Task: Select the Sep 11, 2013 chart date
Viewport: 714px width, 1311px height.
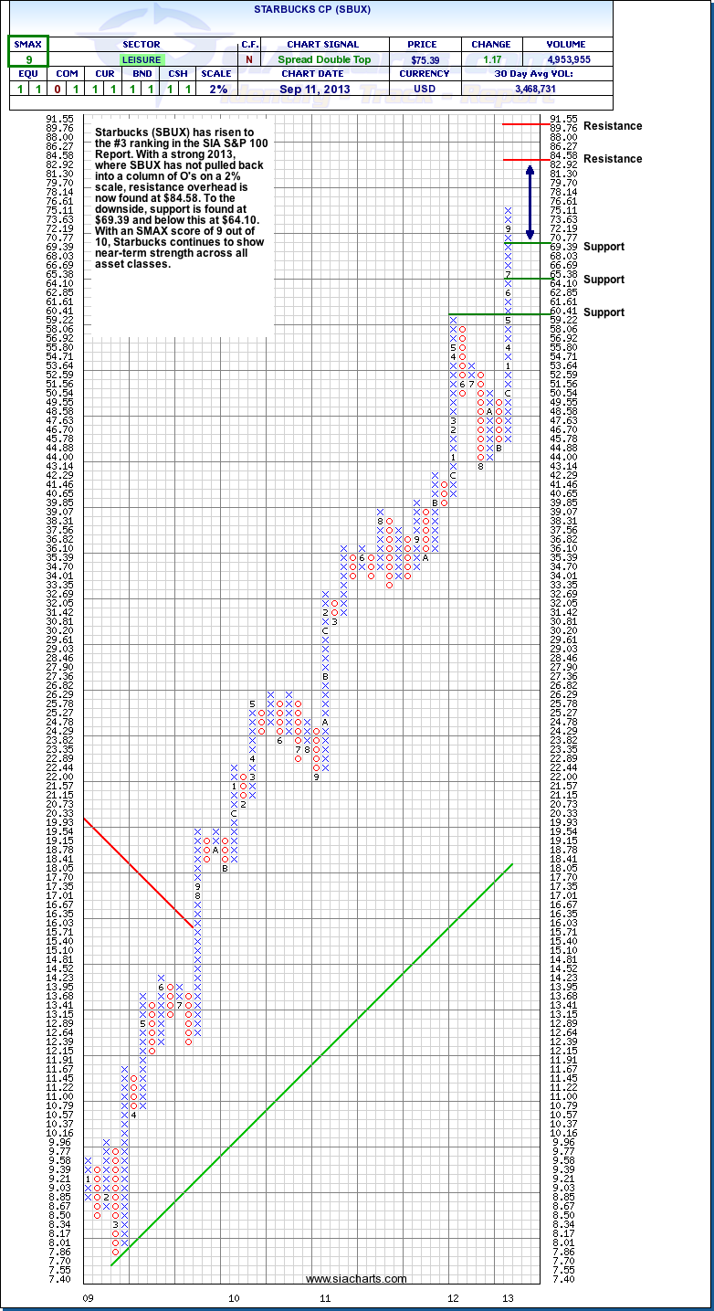Action: pyautogui.click(x=312, y=89)
